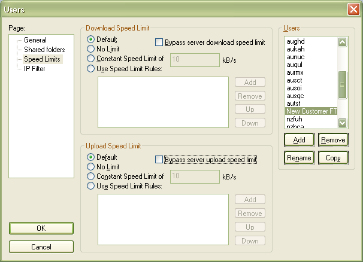This screenshot has width=363, height=262.
Task: Enable Bypass server download speed limit
Action: coord(159,42)
